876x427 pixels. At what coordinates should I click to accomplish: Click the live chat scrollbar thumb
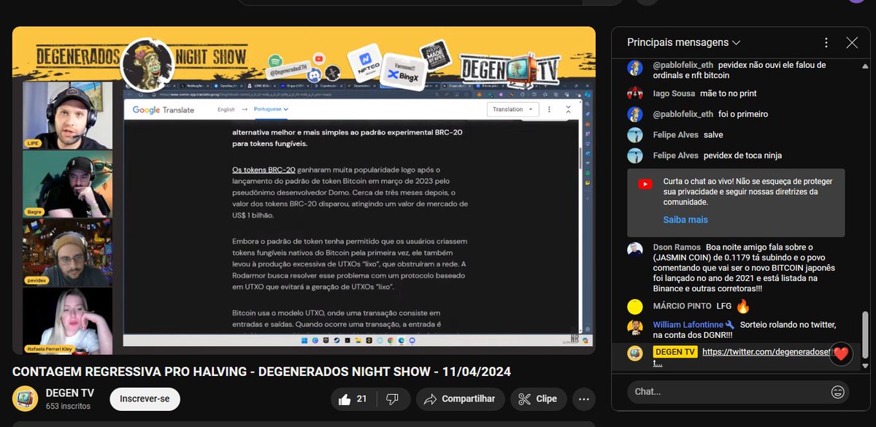coord(866,336)
